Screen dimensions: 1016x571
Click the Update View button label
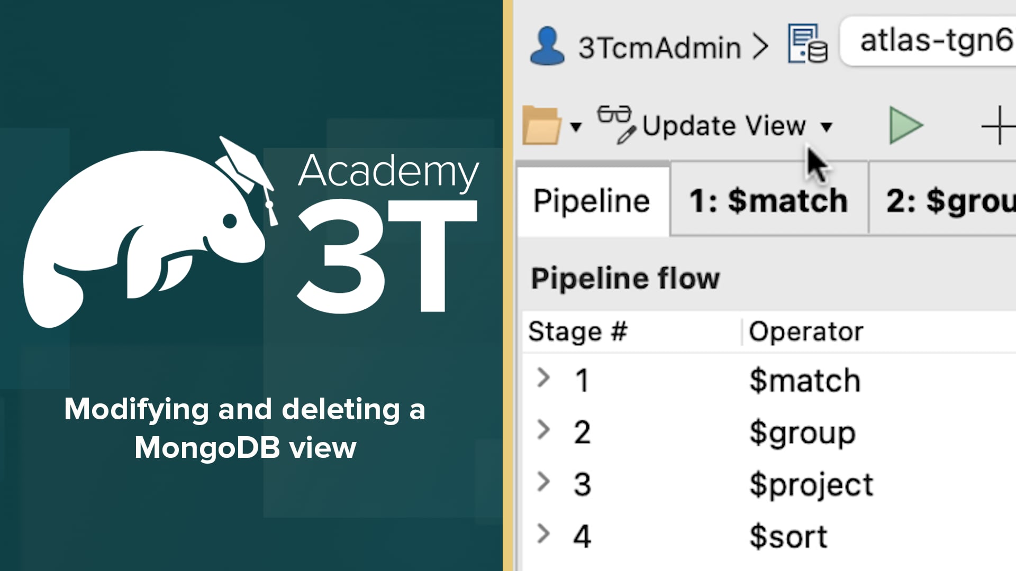724,126
